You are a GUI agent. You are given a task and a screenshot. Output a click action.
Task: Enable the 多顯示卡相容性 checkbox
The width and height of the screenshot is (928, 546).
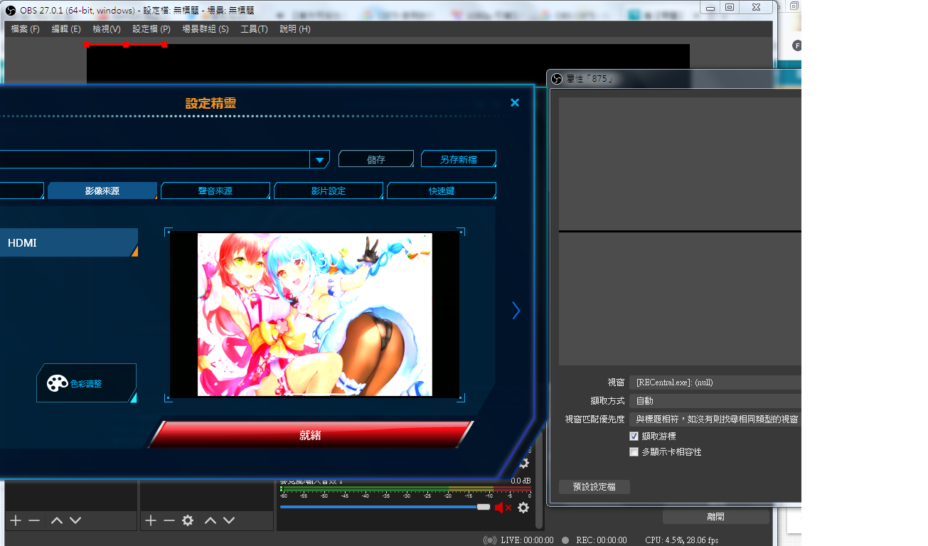[x=634, y=451]
